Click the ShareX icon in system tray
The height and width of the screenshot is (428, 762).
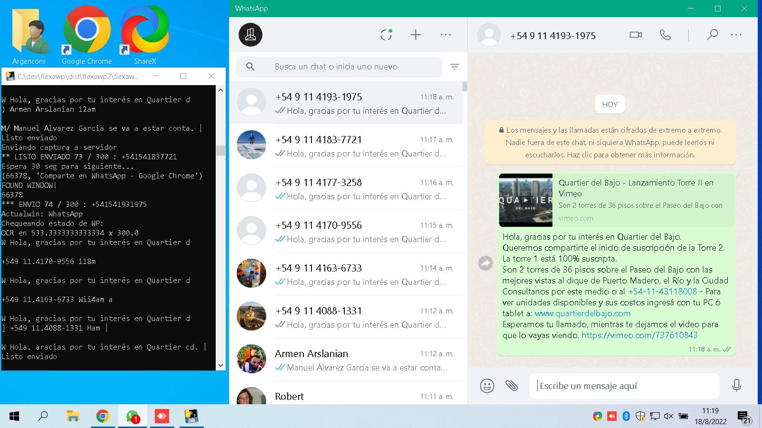[x=598, y=416]
